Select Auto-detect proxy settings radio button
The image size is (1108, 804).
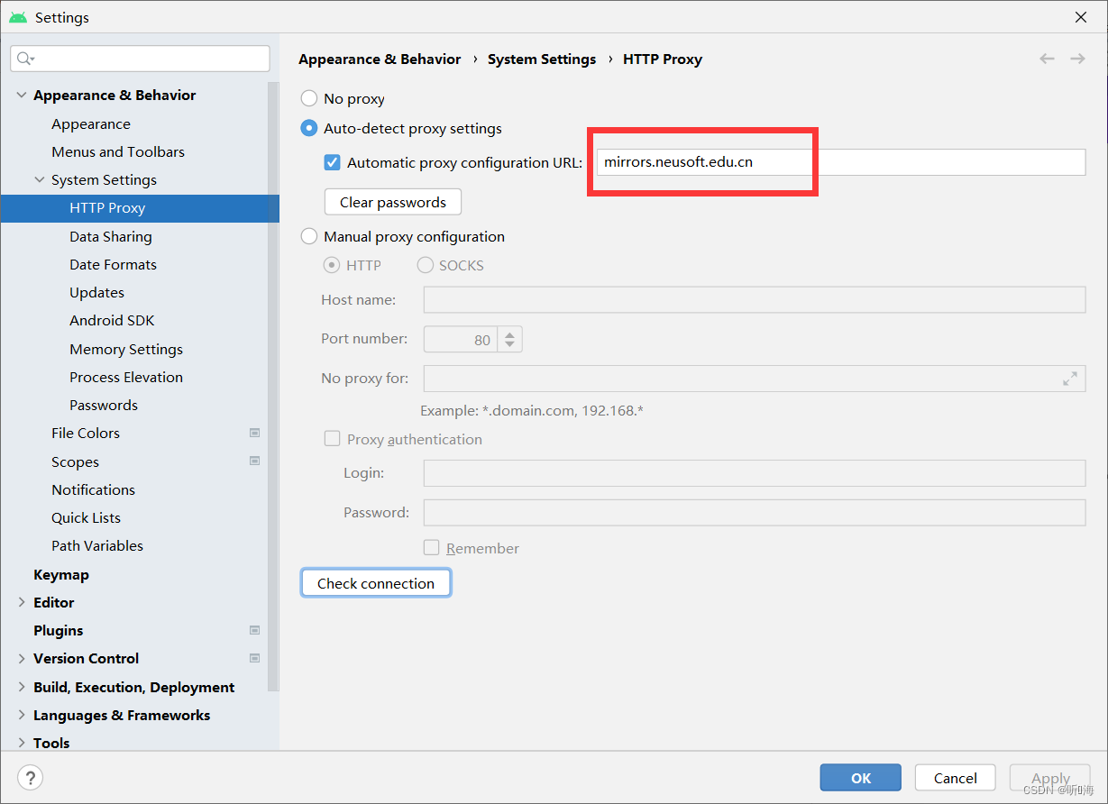[x=309, y=128]
